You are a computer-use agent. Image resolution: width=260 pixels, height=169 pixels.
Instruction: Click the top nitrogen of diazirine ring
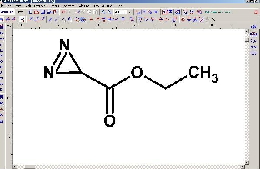[x=64, y=45]
